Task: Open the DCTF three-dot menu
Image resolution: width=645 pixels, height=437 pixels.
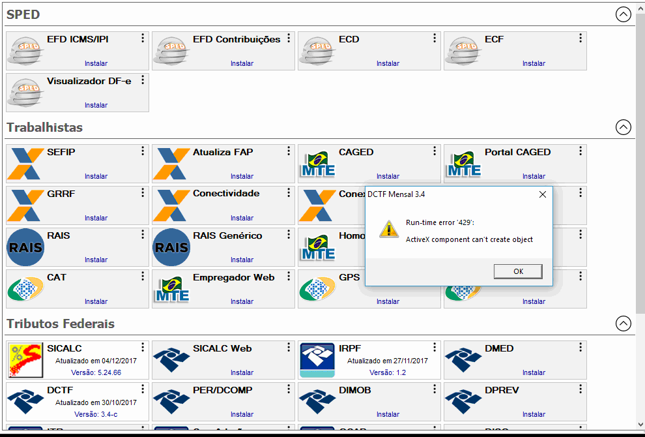Action: pyautogui.click(x=143, y=389)
